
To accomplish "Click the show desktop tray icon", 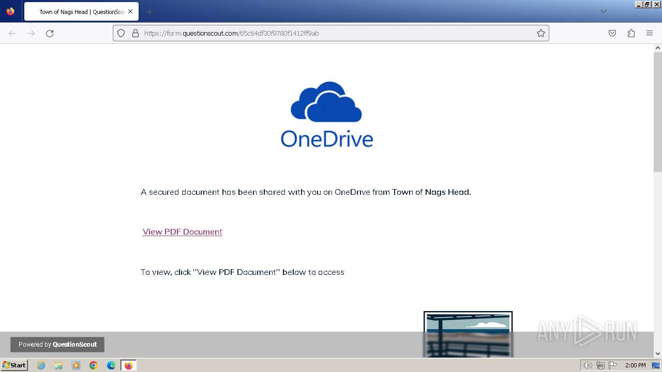I will (656, 365).
